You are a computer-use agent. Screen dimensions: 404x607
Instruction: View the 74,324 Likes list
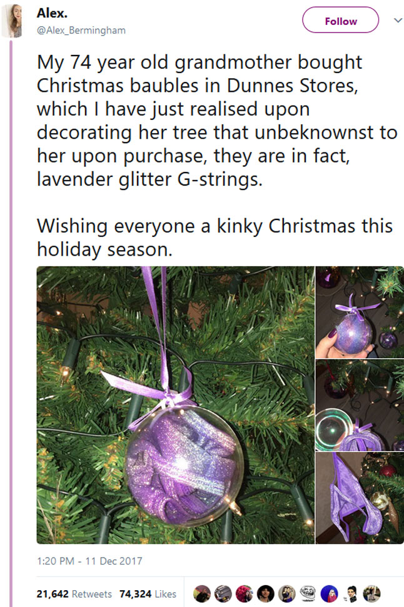(148, 594)
